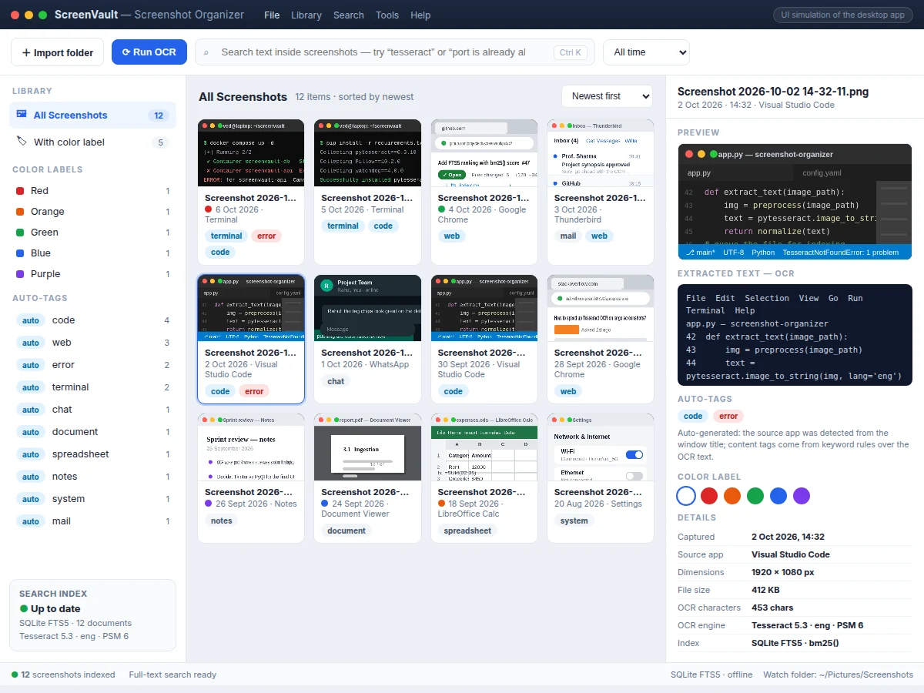
Task: Filter by the mail auto-tag in sidebar
Action: [92, 521]
